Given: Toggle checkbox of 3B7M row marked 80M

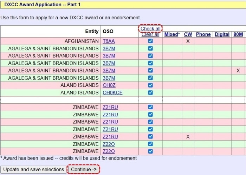Looking at the screenshot, I should [x=150, y=70].
